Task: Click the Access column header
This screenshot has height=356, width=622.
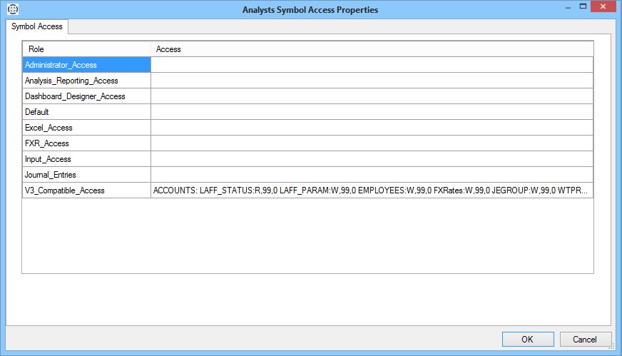Action: (x=371, y=49)
